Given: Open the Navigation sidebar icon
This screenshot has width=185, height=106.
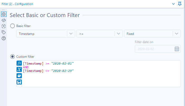Looking at the screenshot, I should point(4,26).
